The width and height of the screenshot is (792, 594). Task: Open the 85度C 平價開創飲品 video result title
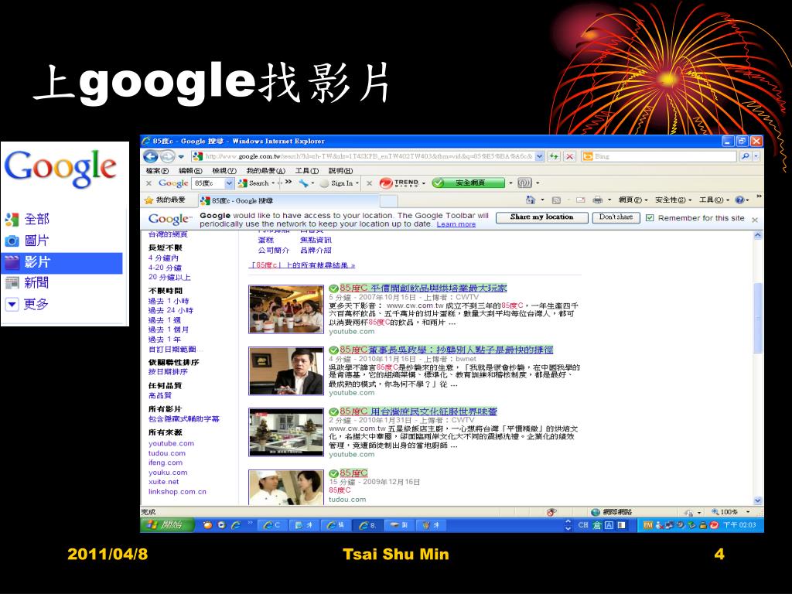423,288
